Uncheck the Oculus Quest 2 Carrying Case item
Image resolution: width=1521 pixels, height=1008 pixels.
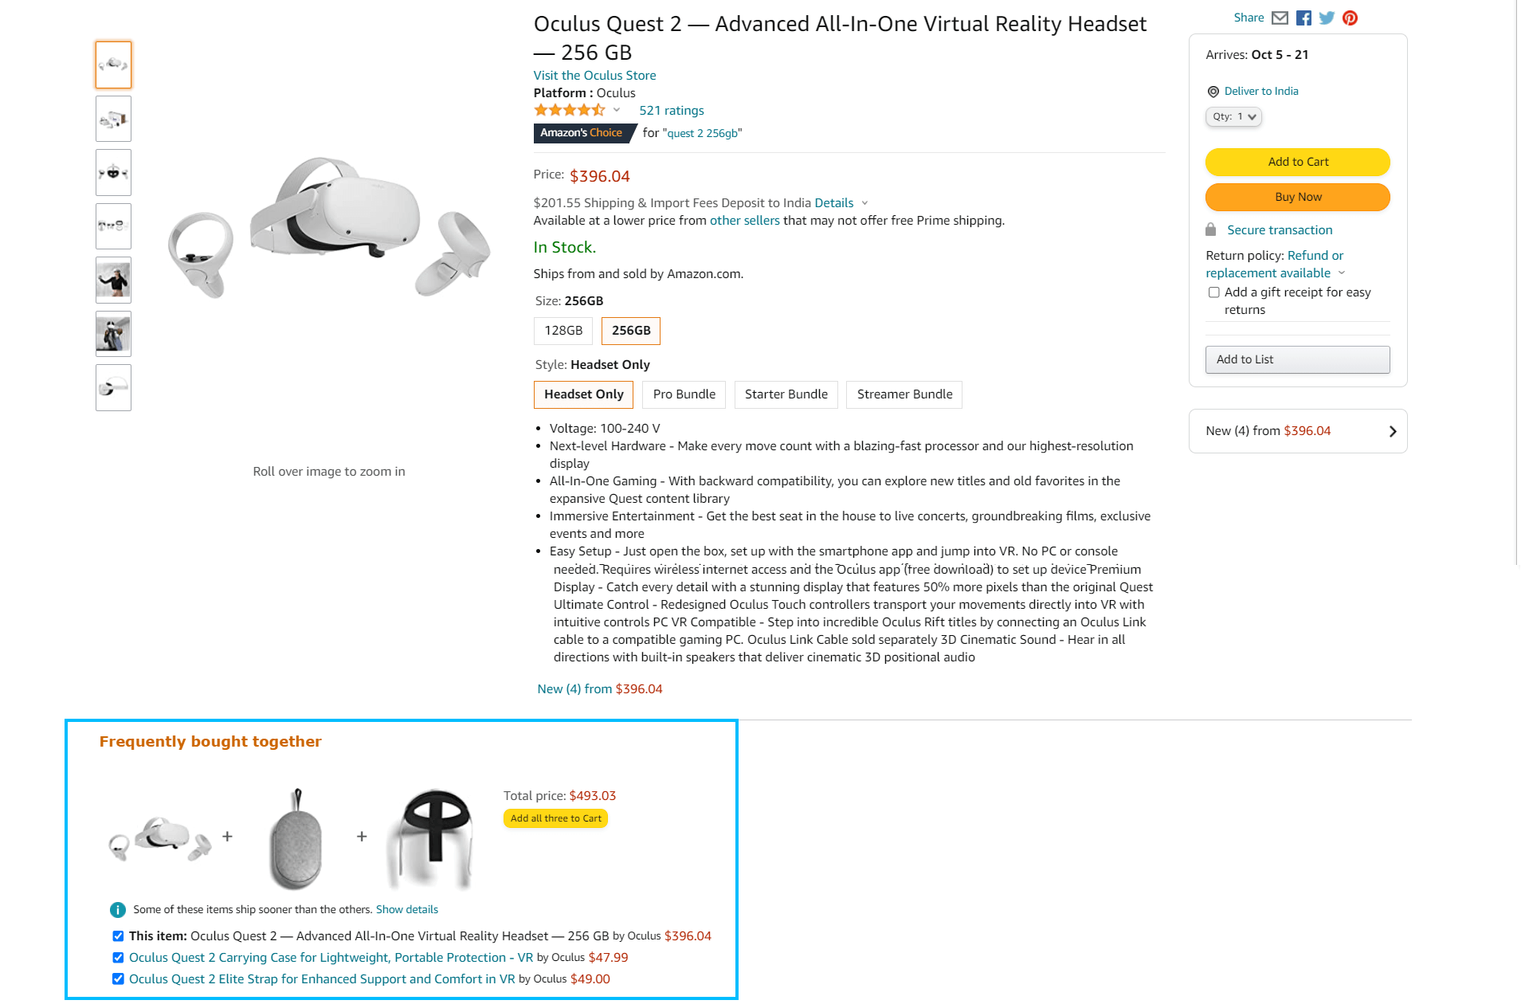pos(118,957)
